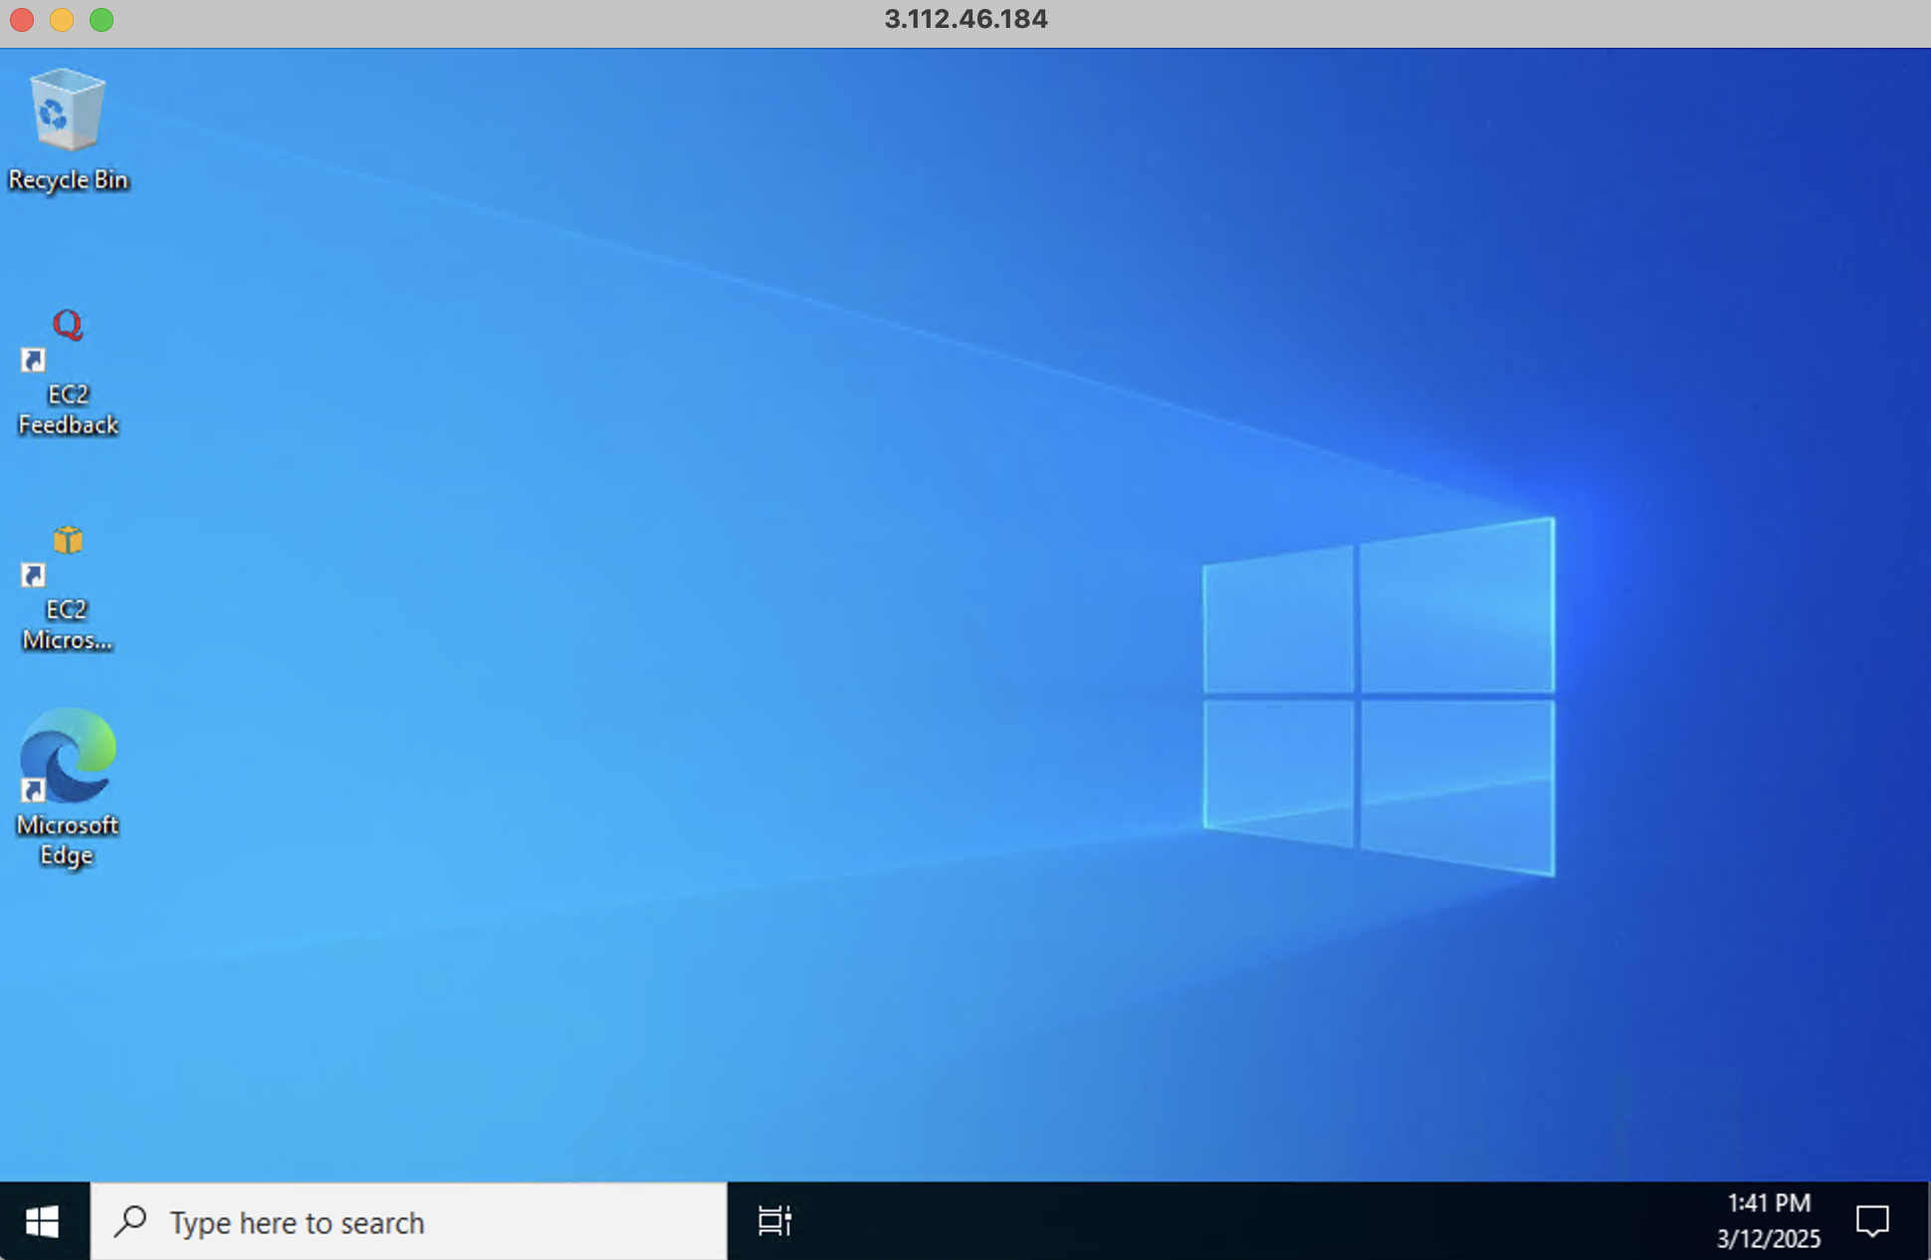The height and width of the screenshot is (1260, 1931).
Task: Click the 'EC2 Feedback' text label
Action: click(68, 410)
